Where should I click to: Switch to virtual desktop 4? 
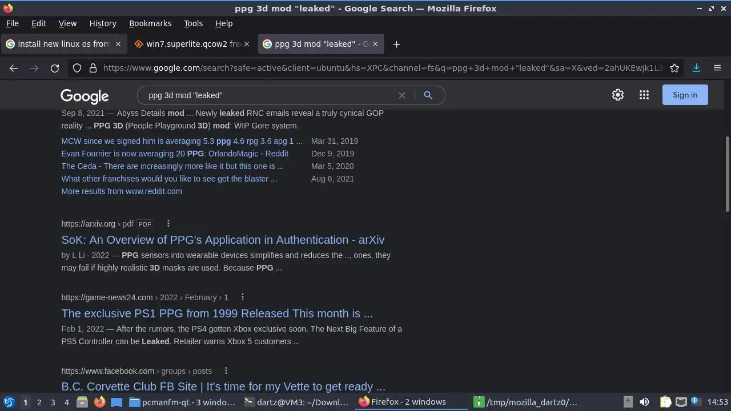point(66,402)
